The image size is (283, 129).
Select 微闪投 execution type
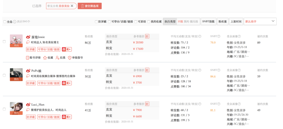(x=194, y=22)
